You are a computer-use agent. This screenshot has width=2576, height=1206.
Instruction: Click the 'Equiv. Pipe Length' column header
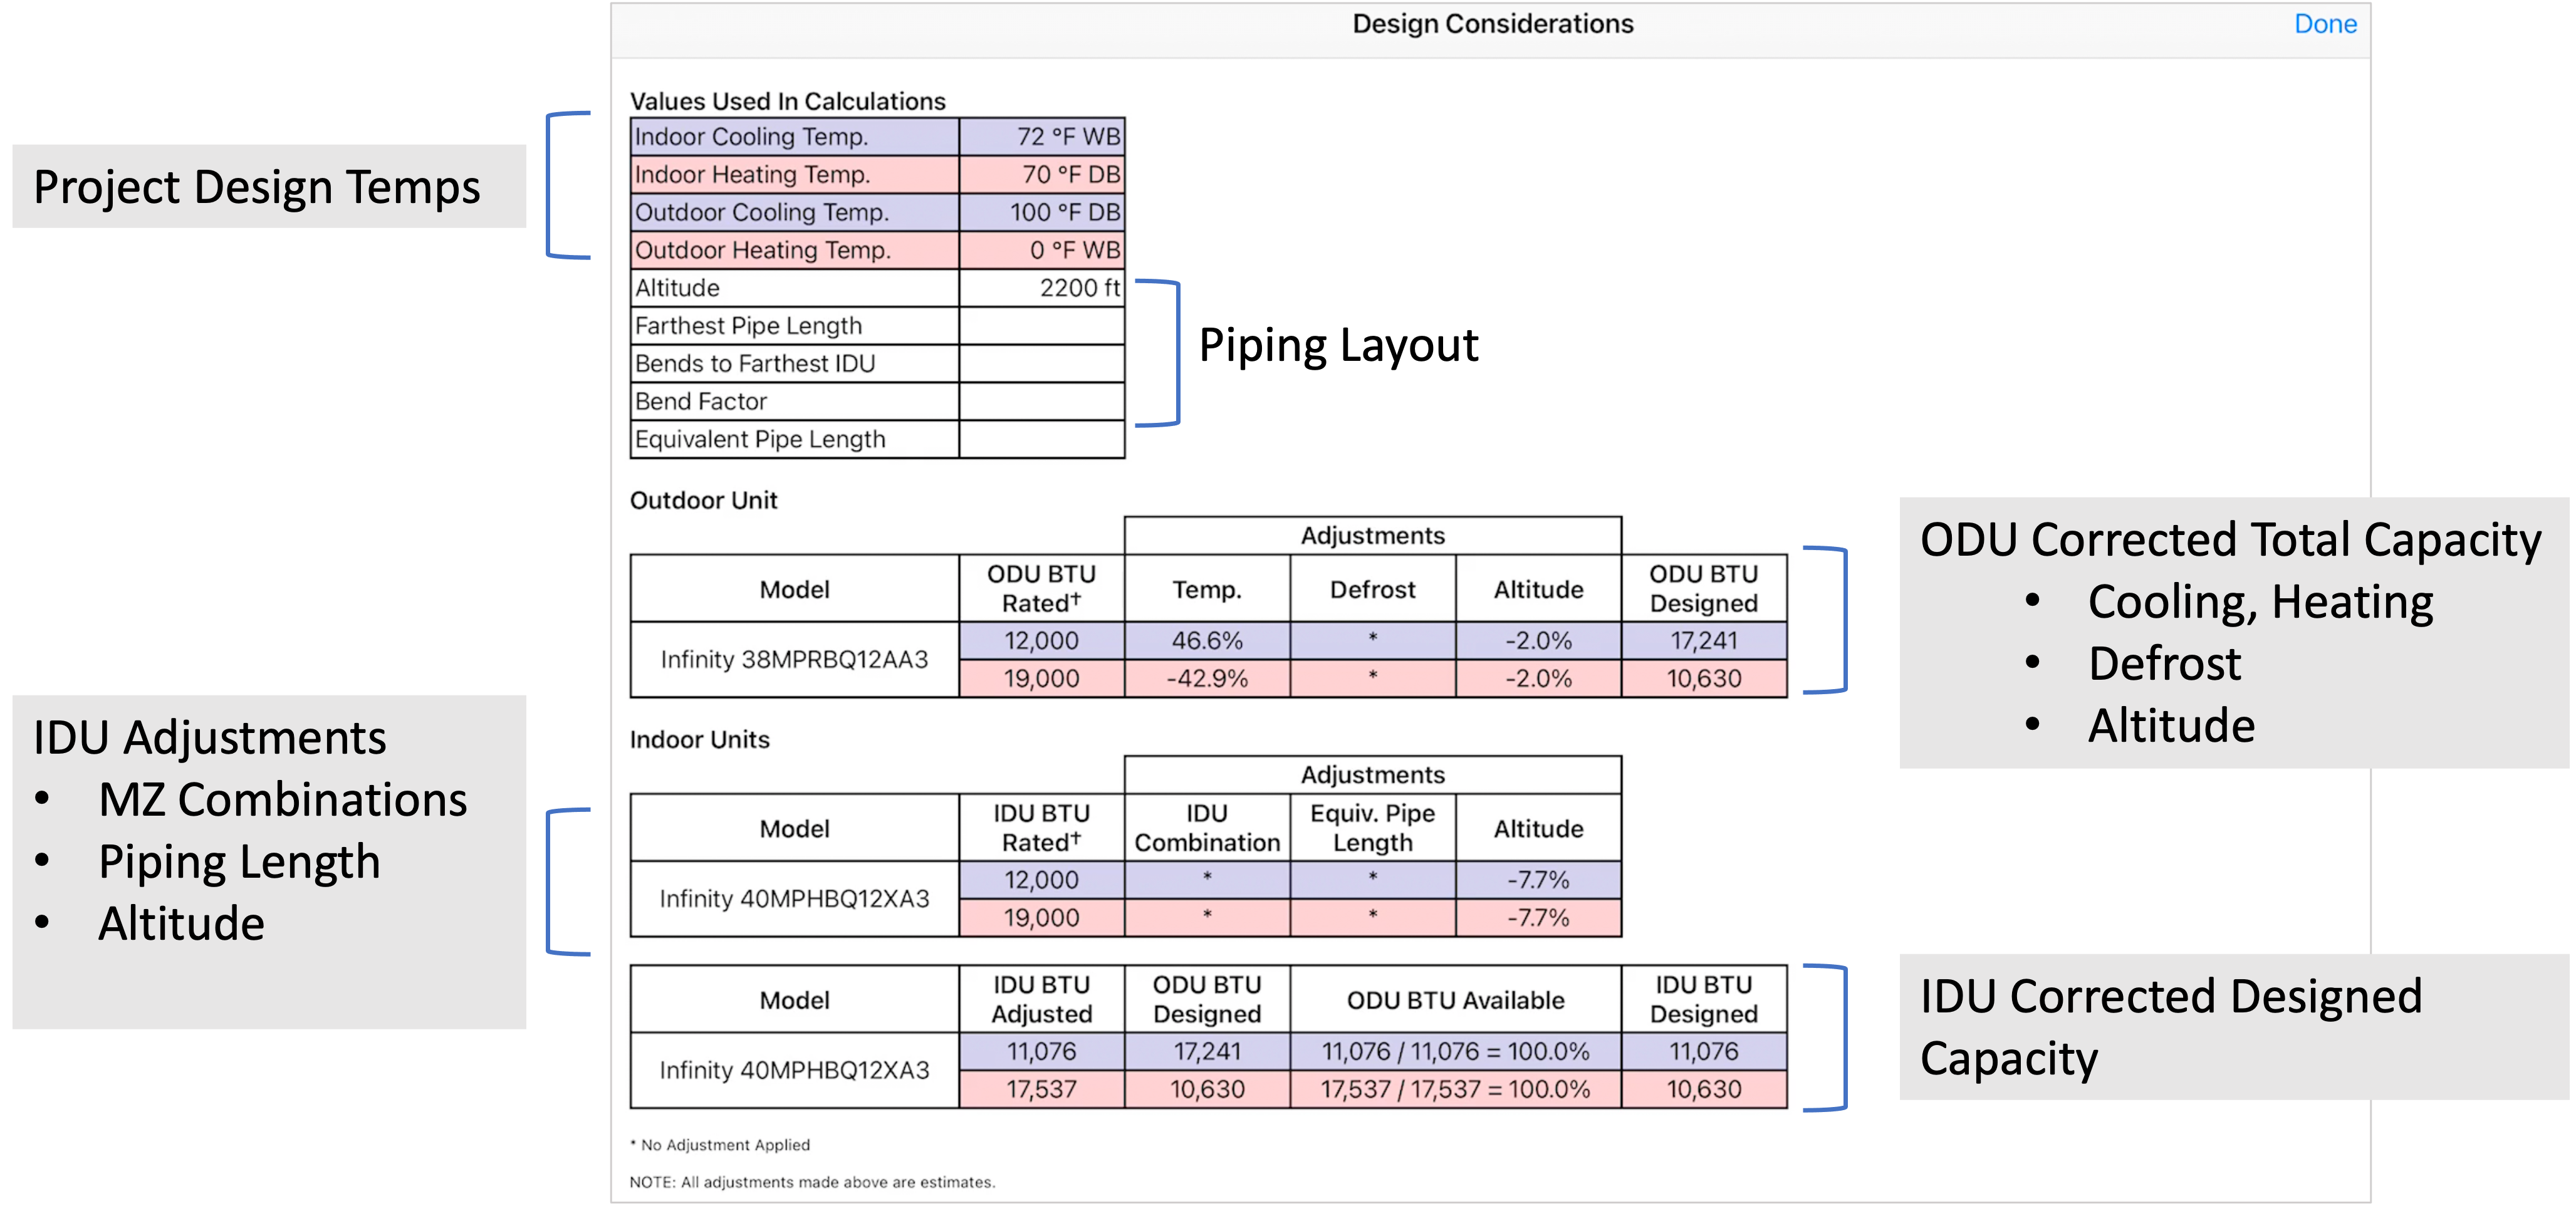coord(1373,828)
